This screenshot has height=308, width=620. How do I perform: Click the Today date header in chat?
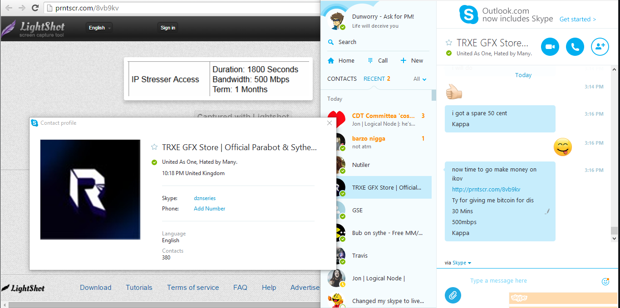523,75
